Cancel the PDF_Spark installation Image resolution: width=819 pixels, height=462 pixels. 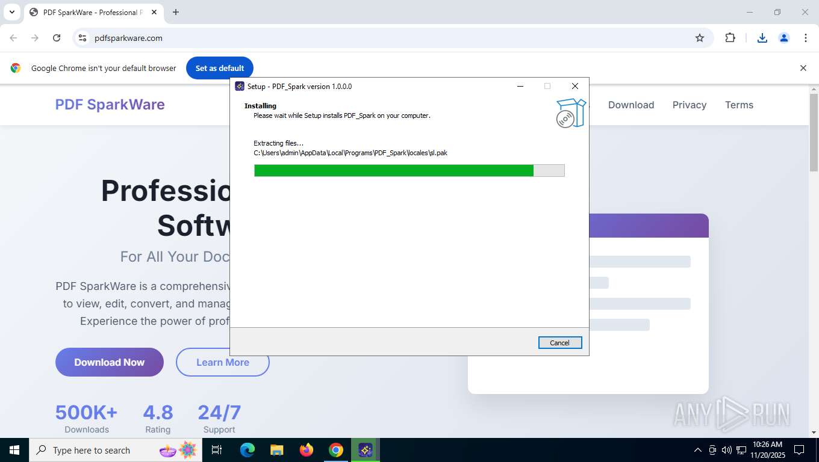(559, 342)
